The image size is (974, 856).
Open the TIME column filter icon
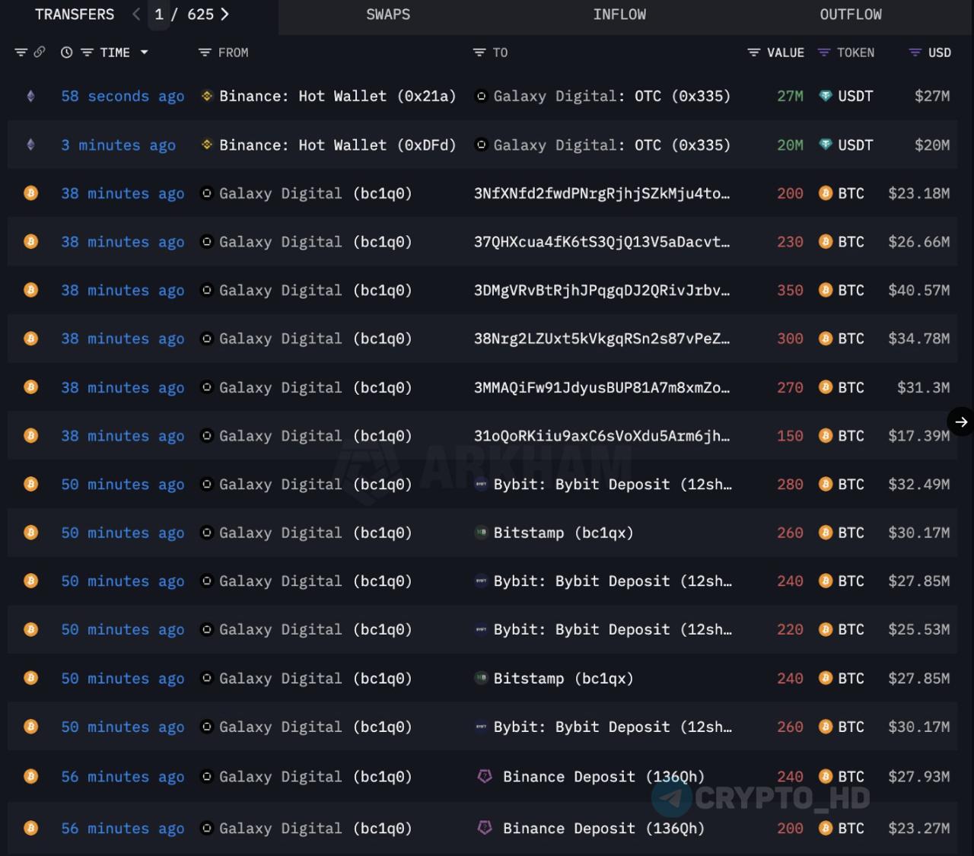click(x=87, y=53)
